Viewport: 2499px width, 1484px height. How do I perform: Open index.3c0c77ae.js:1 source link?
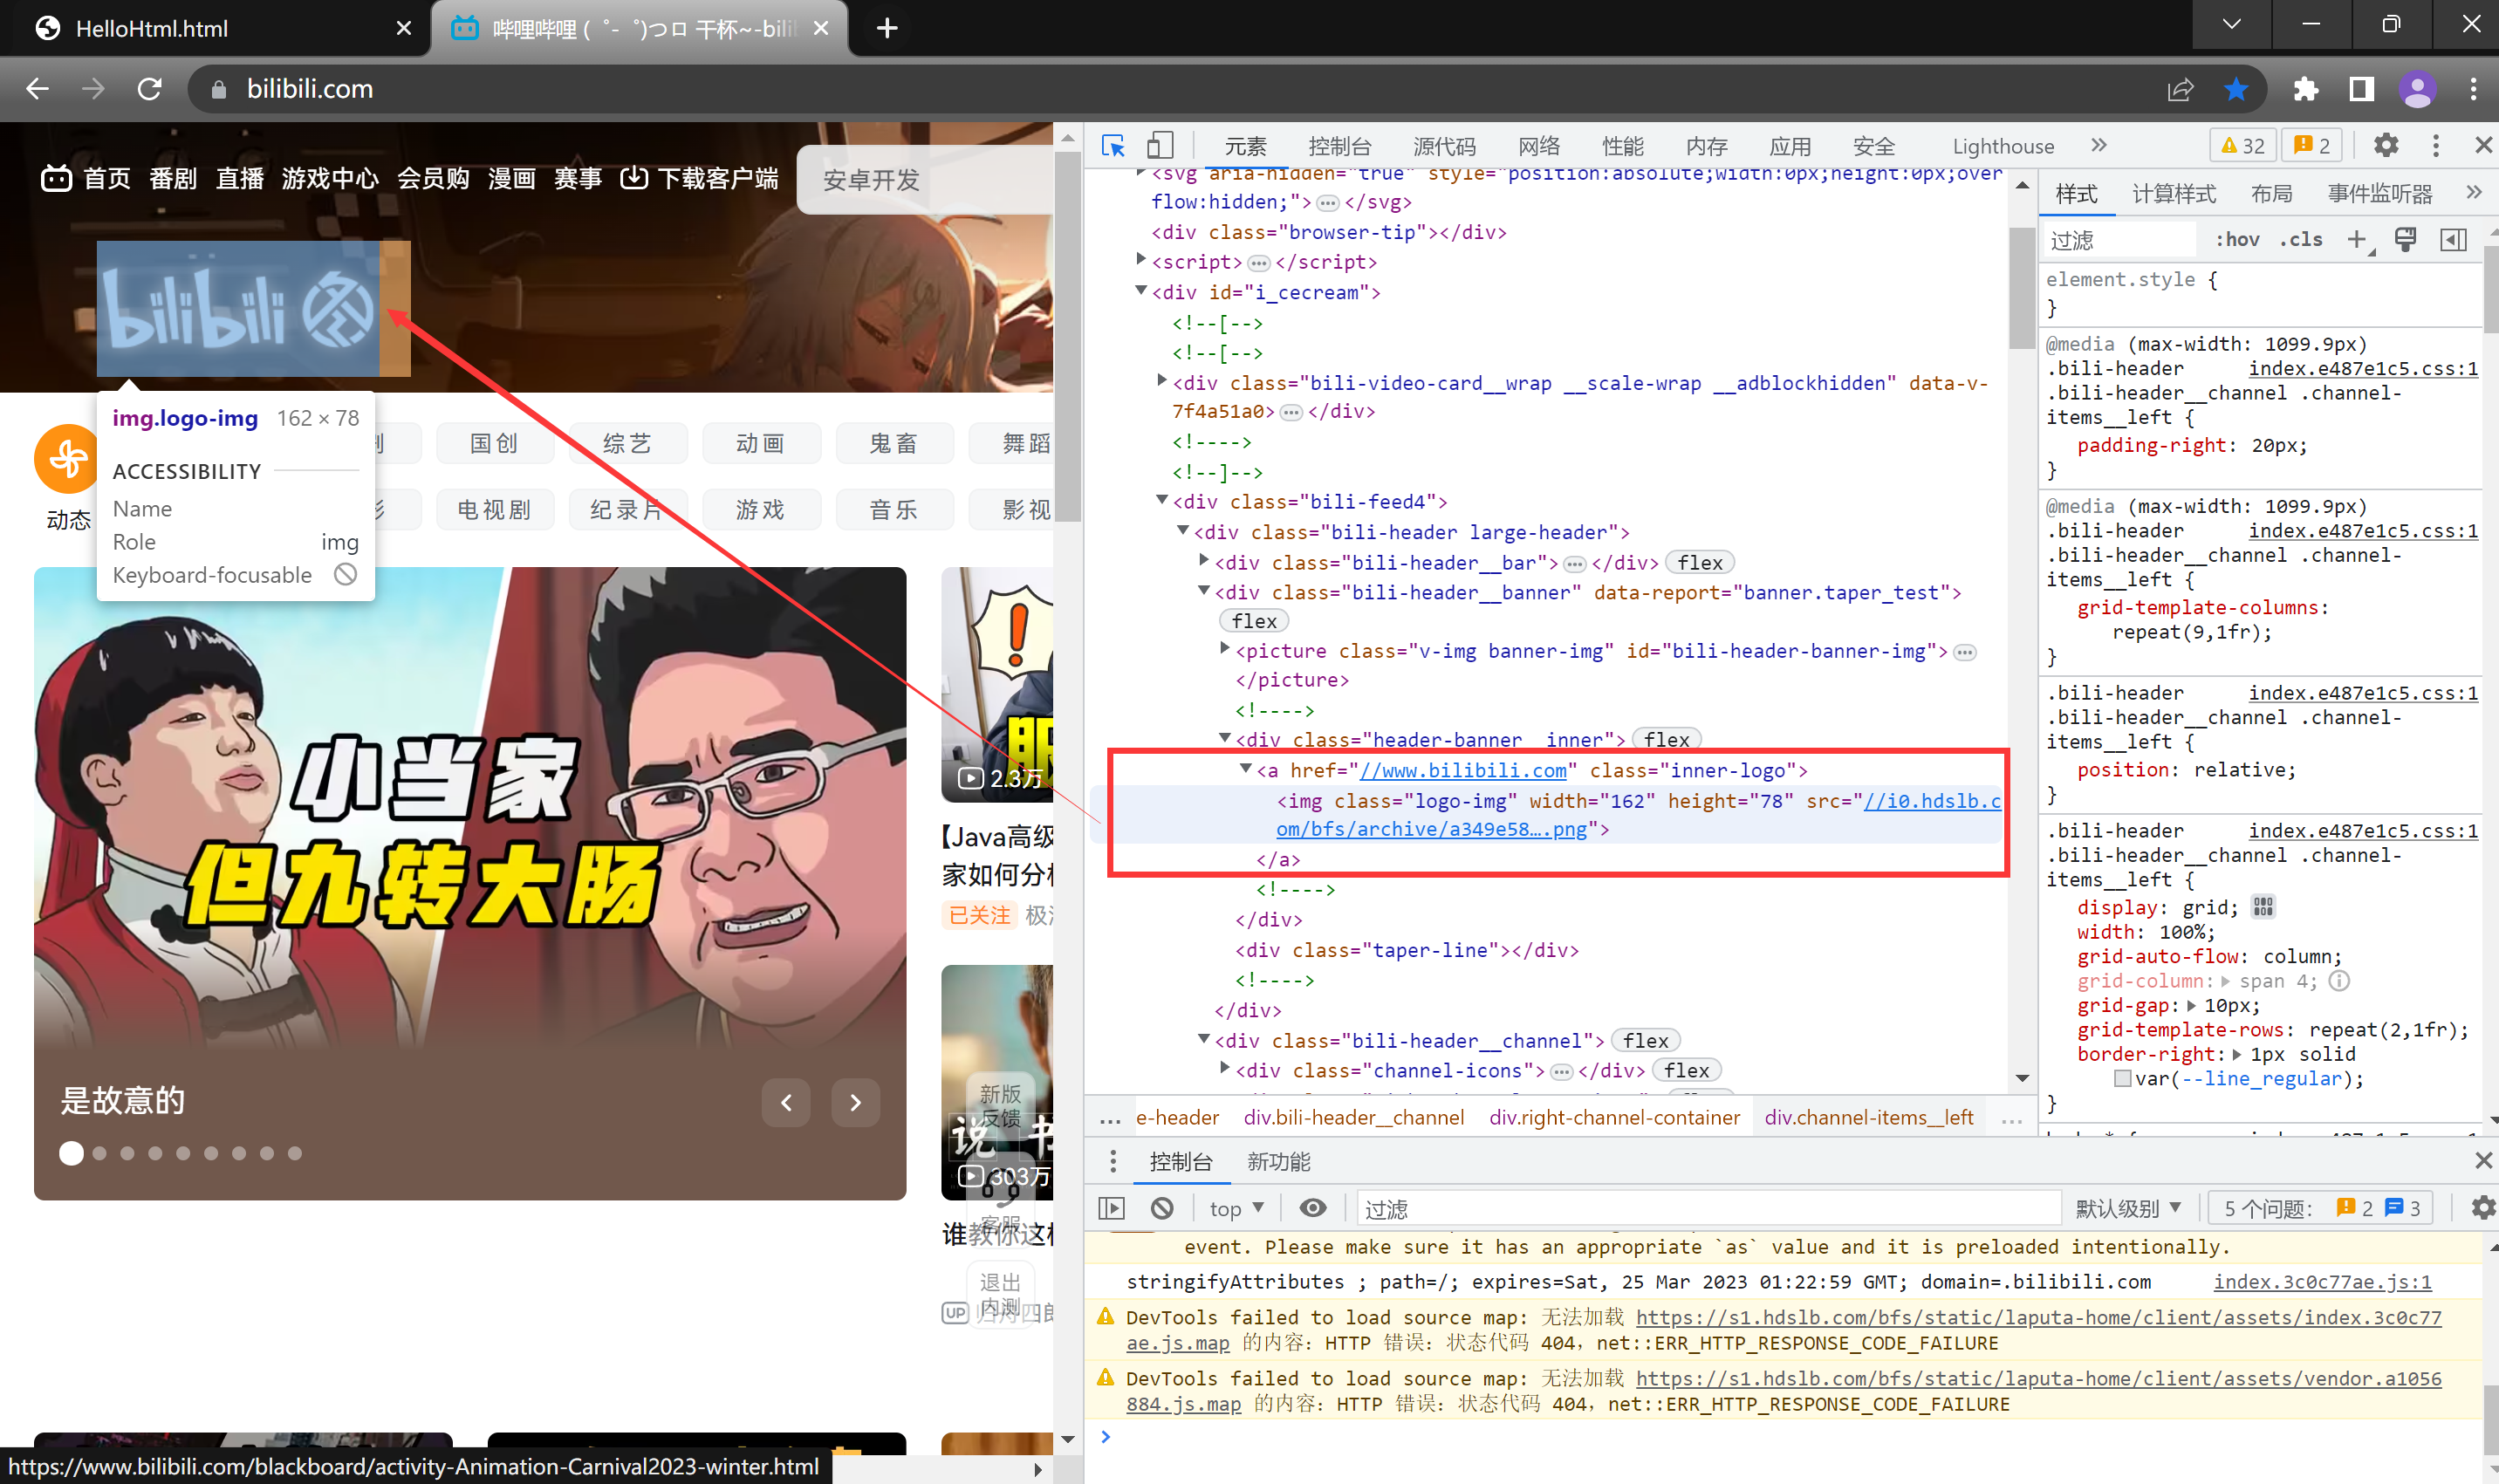point(2322,1281)
